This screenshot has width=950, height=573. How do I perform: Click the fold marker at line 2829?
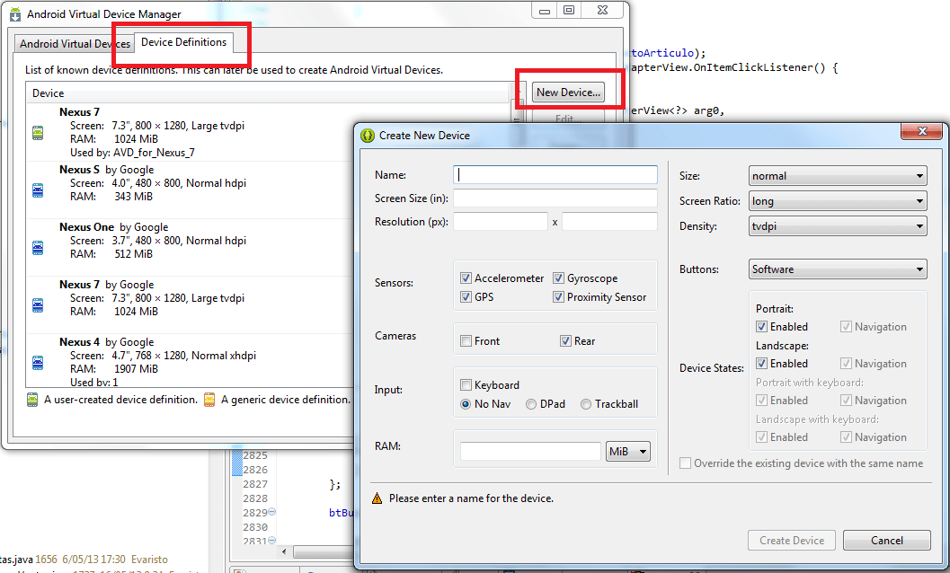pos(272,512)
